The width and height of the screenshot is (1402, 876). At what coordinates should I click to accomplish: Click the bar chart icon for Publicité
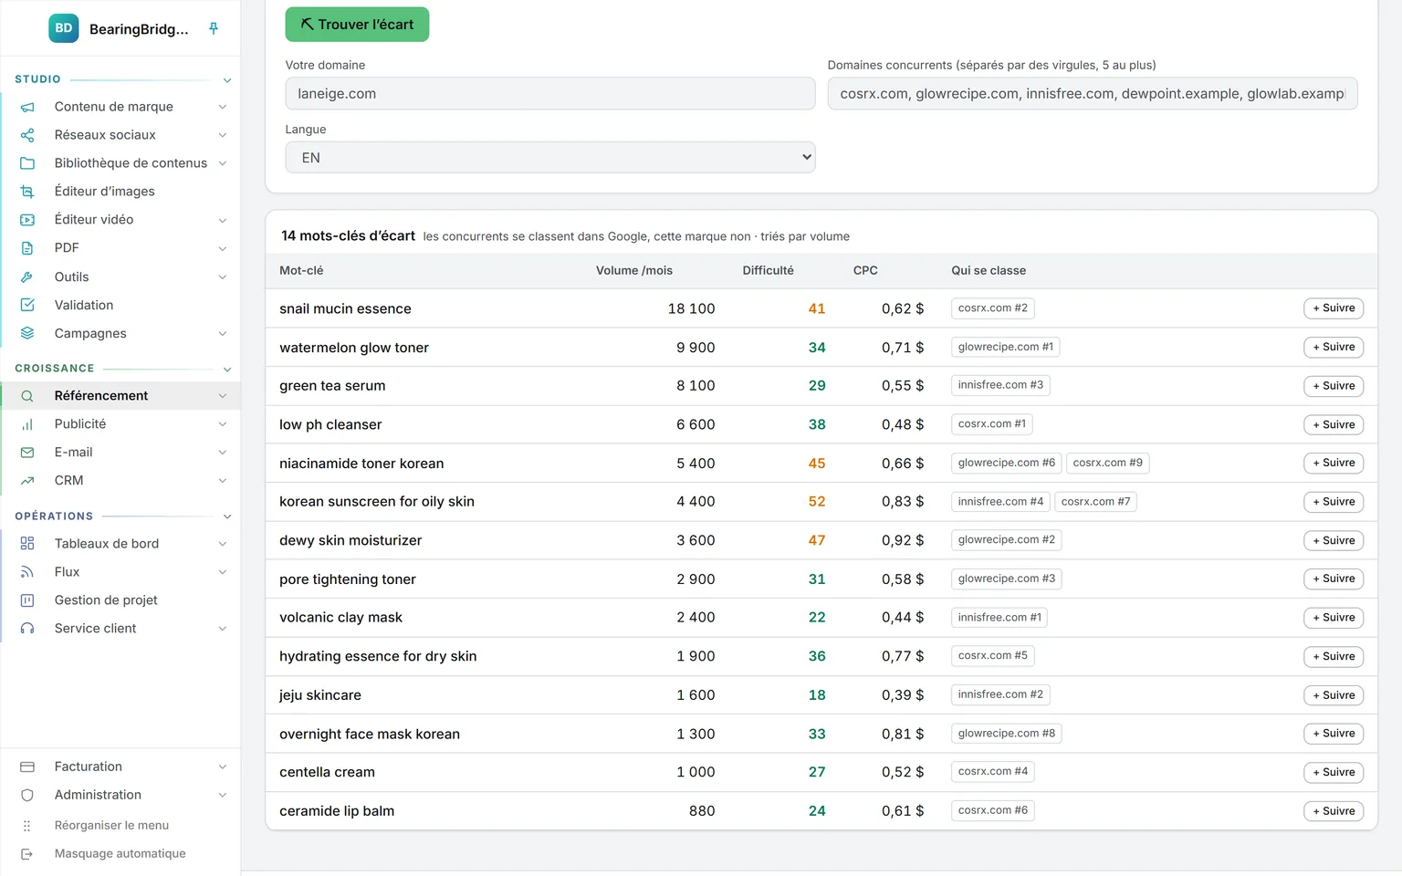[27, 424]
